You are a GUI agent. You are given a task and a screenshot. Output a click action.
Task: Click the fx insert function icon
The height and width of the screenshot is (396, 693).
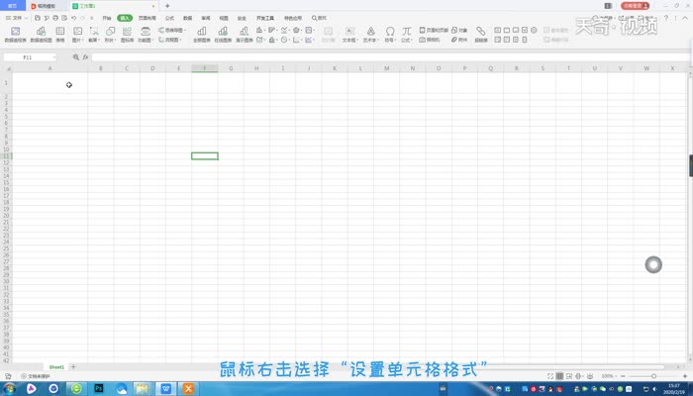tap(85, 57)
